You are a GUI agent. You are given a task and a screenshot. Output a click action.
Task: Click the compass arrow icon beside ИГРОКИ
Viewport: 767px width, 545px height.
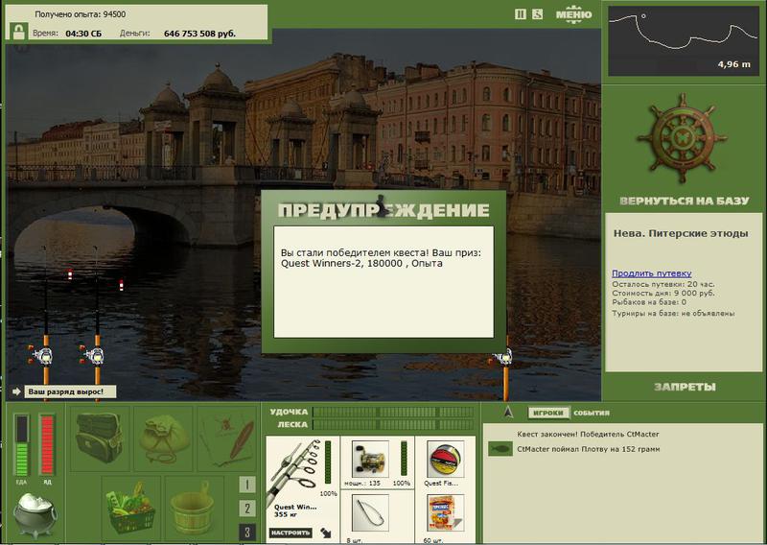click(x=508, y=413)
